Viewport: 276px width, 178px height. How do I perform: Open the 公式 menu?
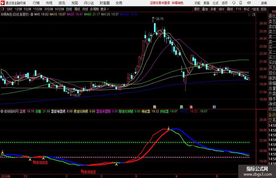(215, 3)
